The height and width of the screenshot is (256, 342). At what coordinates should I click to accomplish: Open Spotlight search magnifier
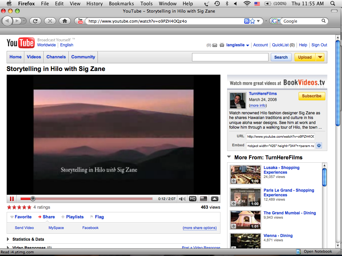click(333, 3)
